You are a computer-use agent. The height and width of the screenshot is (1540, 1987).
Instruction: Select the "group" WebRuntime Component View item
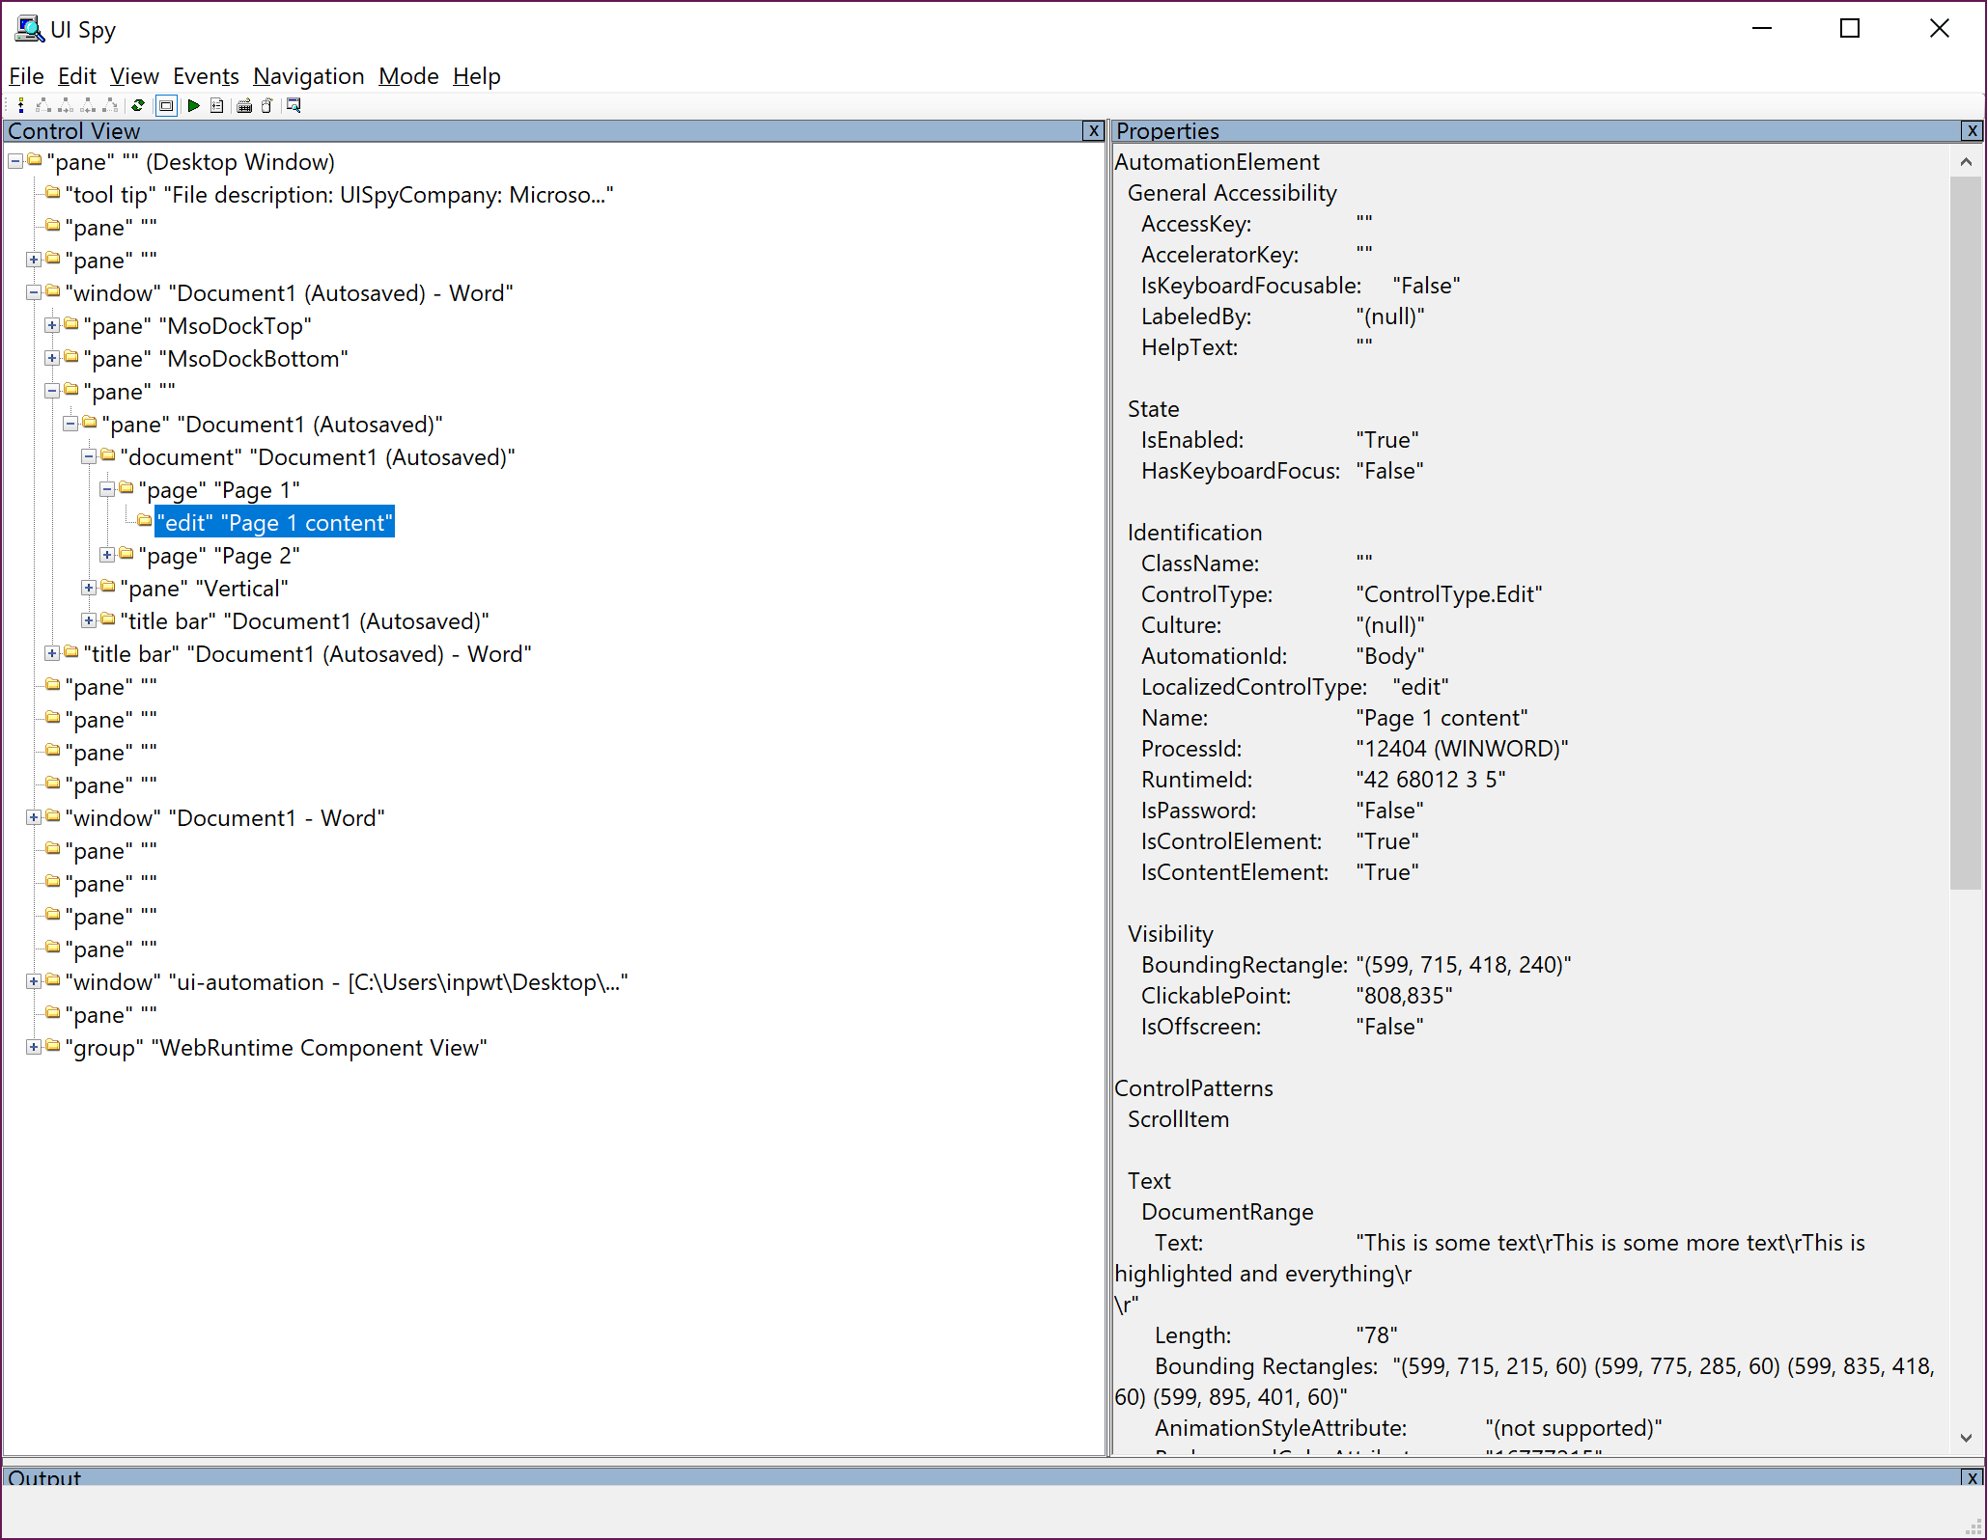point(276,1048)
